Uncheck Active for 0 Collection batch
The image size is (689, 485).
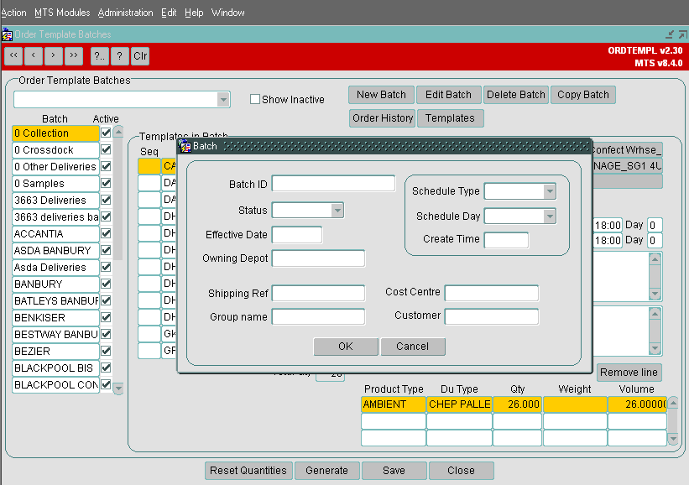point(106,133)
